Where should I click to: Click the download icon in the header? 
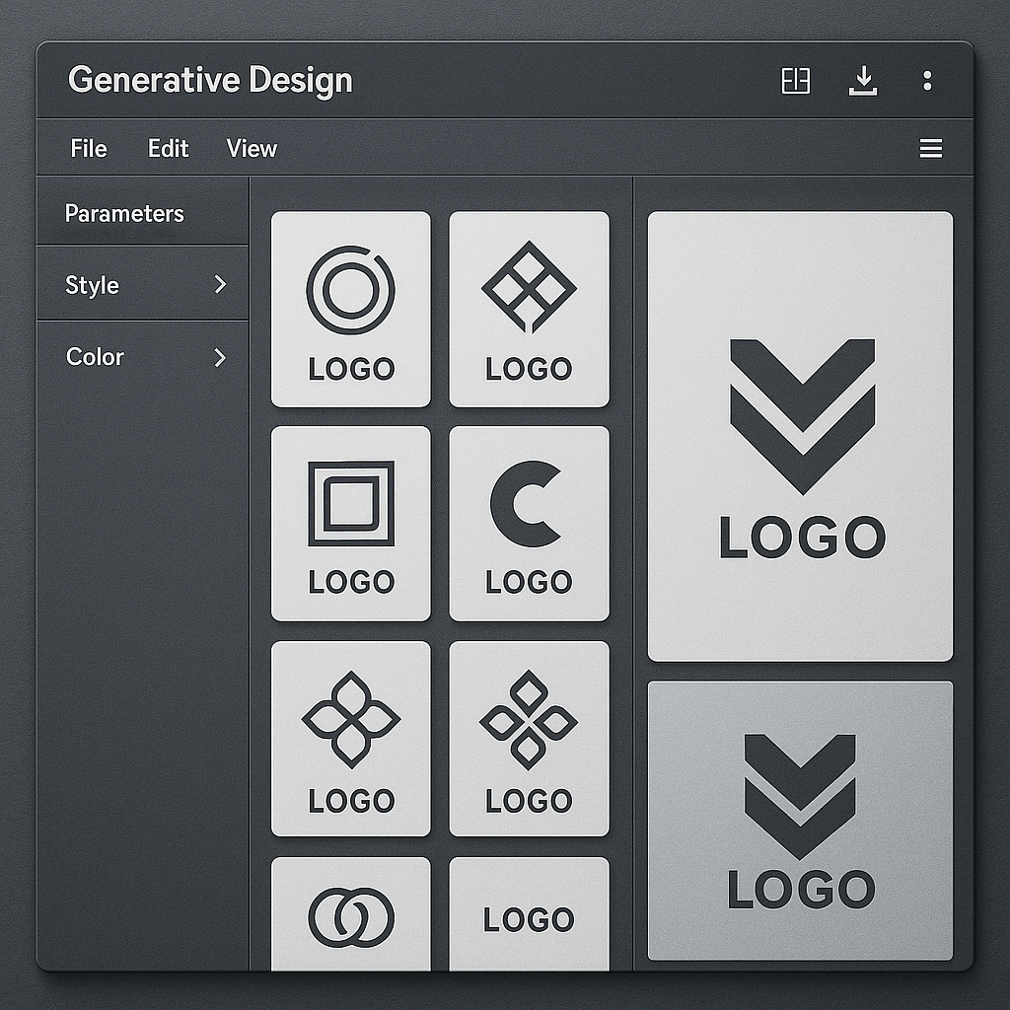click(864, 80)
